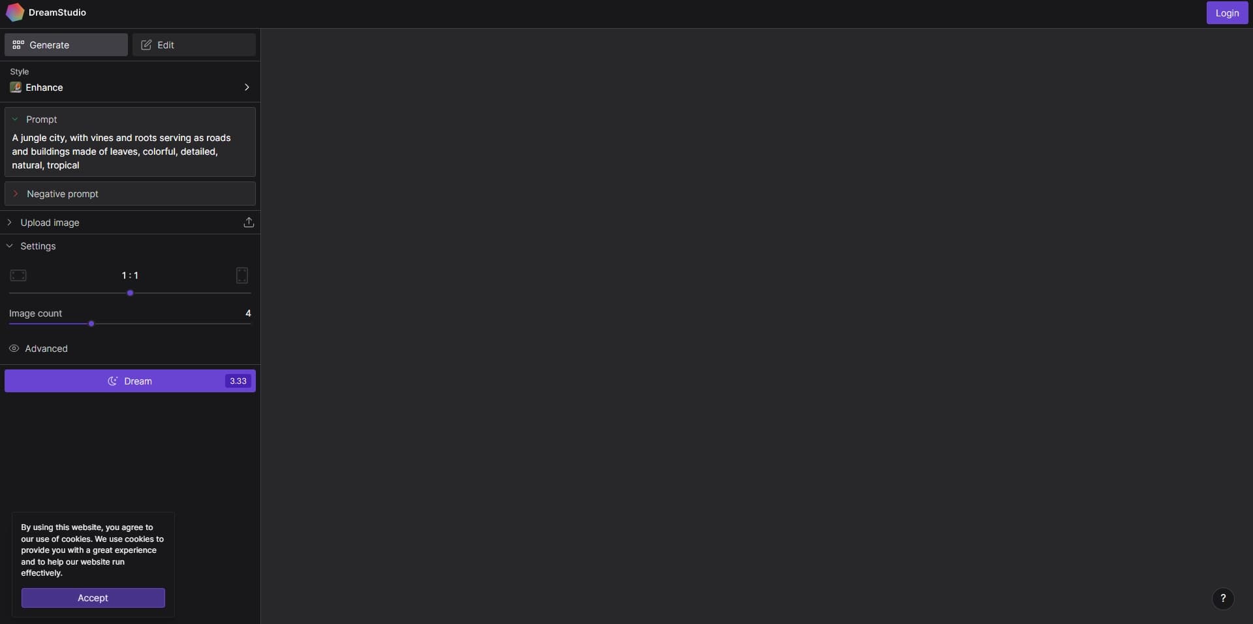The image size is (1253, 624).
Task: Click the upload image arrow icon
Action: pyautogui.click(x=249, y=223)
